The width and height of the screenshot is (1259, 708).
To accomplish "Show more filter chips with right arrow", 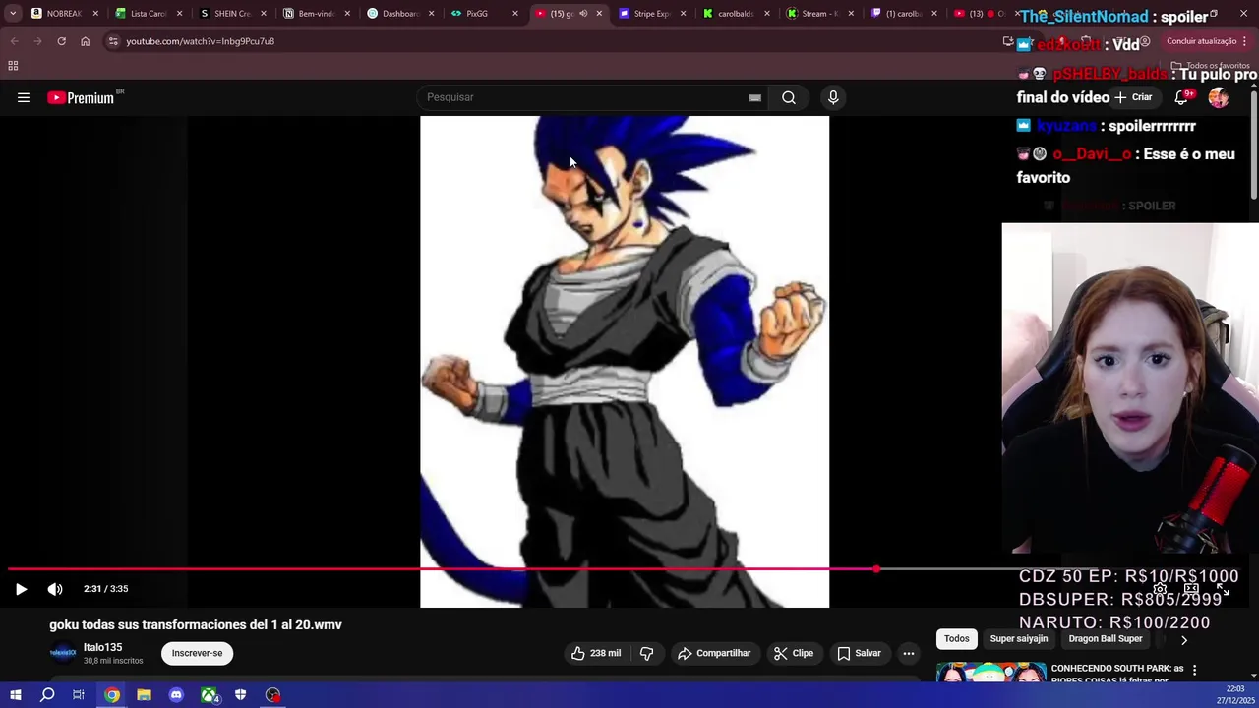I will coord(1184,640).
